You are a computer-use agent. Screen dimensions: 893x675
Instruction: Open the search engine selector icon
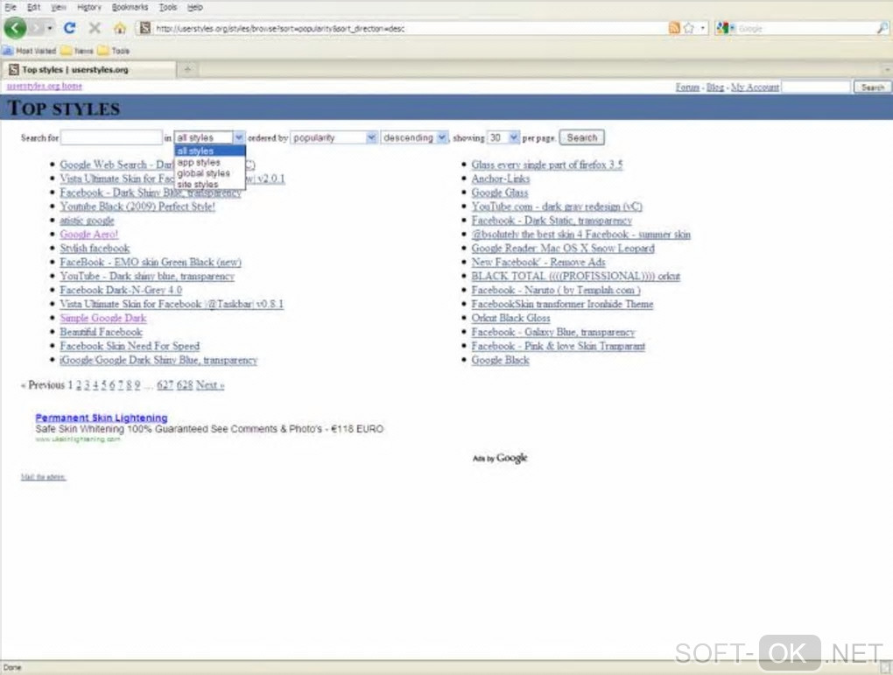(725, 28)
